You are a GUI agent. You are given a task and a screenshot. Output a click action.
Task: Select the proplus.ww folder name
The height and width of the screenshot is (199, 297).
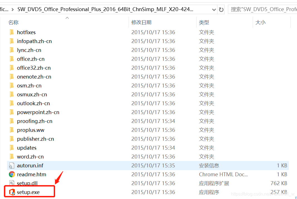click(31, 130)
